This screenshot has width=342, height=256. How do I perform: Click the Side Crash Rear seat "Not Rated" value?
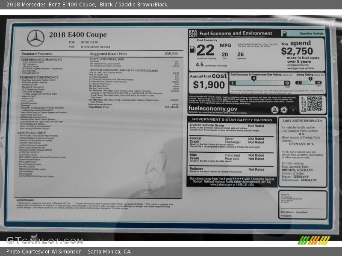tap(256, 159)
